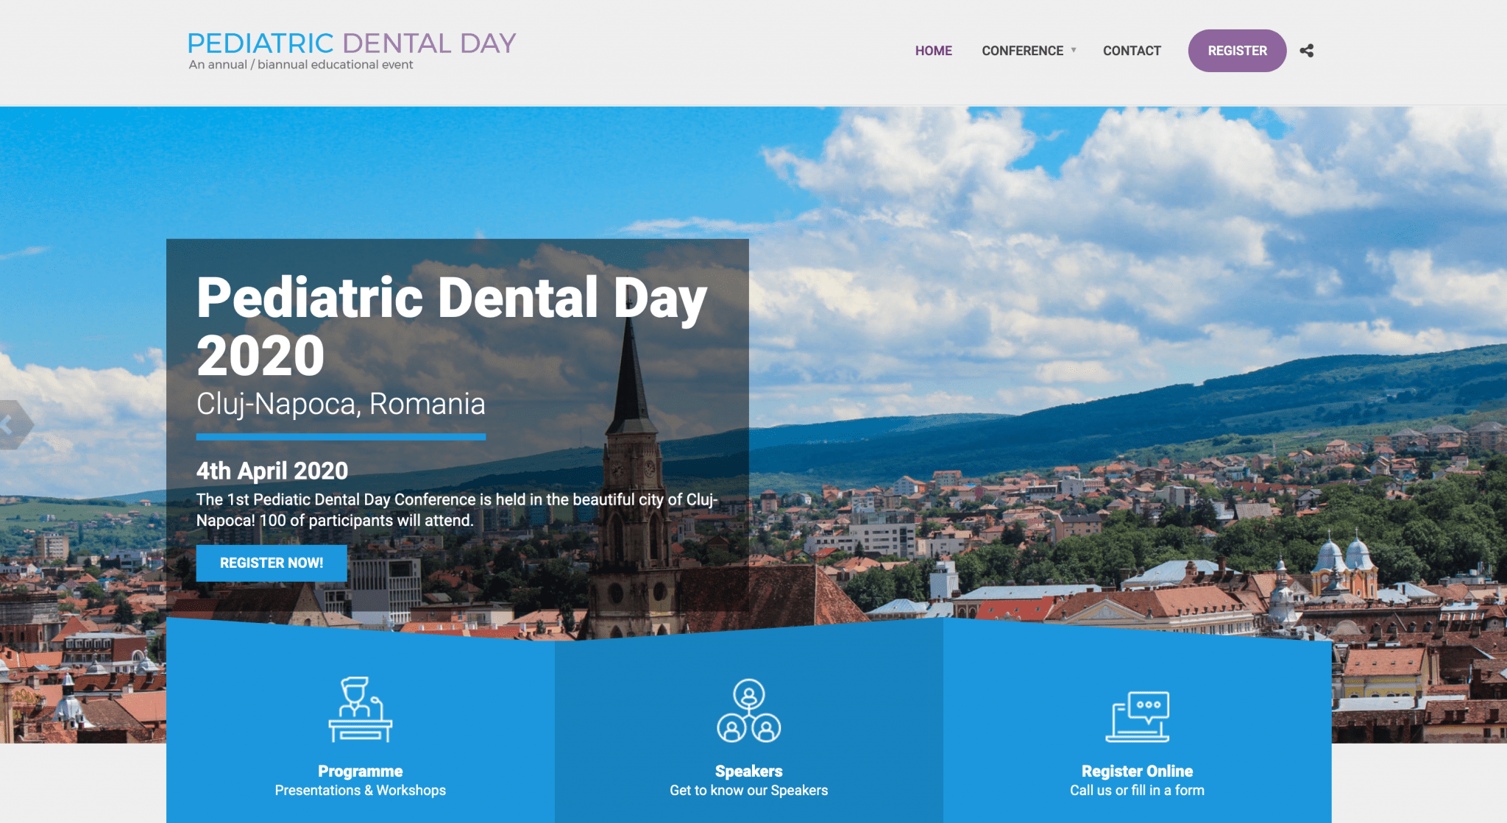Expand the Conference dropdown arrow

point(1074,50)
